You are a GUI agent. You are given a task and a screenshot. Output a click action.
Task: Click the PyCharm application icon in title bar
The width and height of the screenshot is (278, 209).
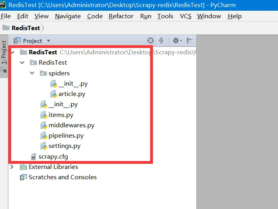pos(3,4)
